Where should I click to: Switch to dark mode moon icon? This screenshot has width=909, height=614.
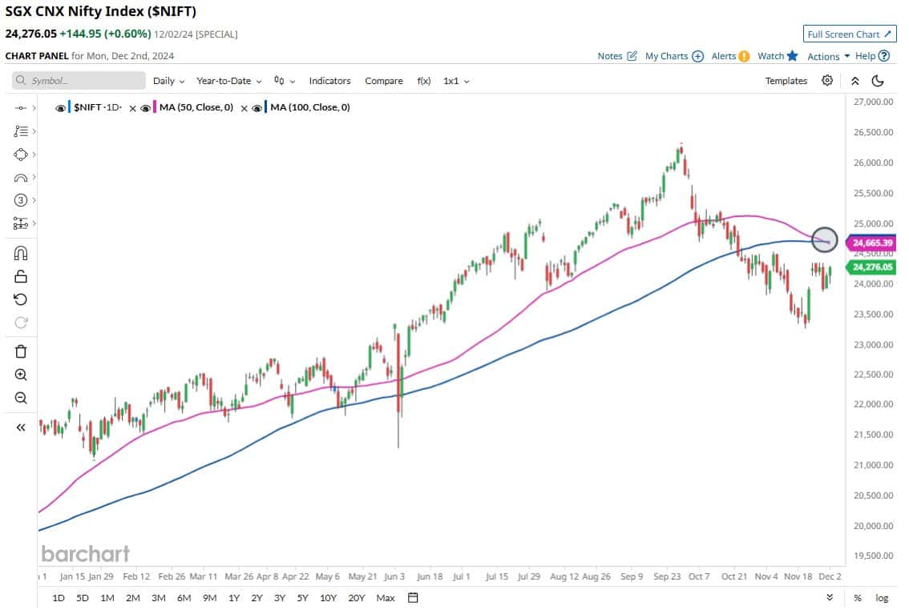tap(878, 81)
